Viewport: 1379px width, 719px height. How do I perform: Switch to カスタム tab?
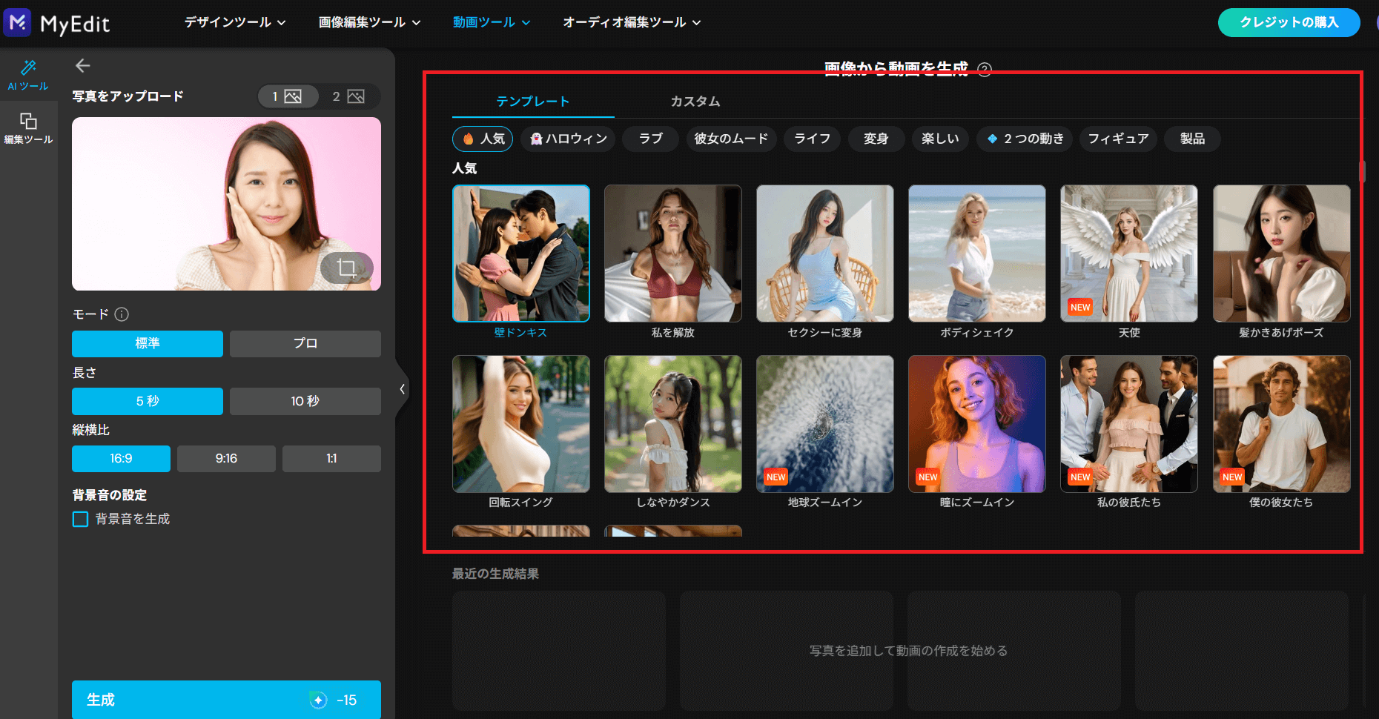695,102
